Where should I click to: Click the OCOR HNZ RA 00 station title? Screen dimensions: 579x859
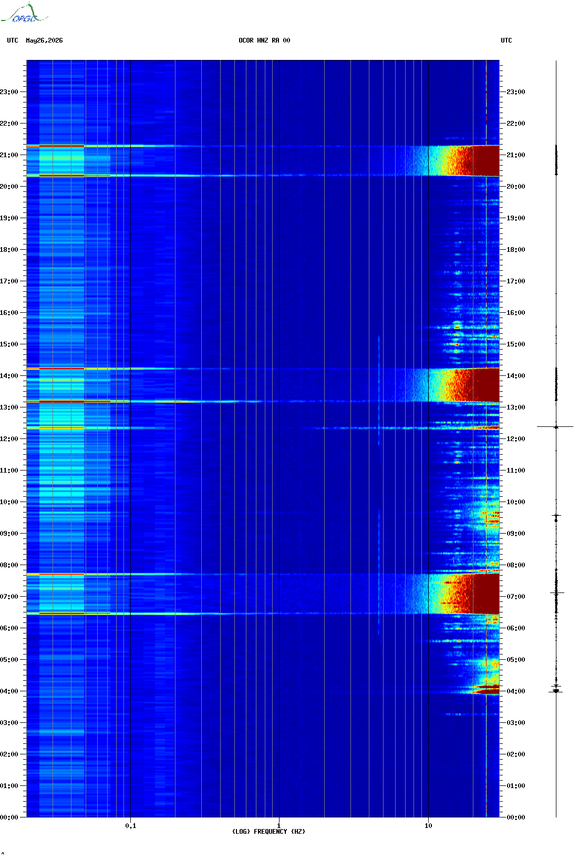tap(264, 40)
